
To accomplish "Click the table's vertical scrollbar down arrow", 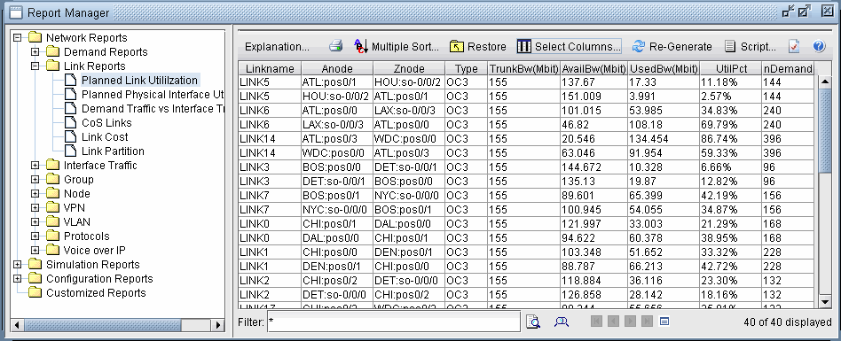I will (825, 302).
